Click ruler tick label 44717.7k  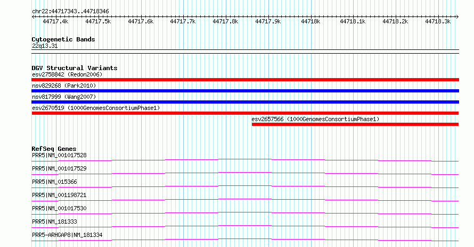[183, 22]
